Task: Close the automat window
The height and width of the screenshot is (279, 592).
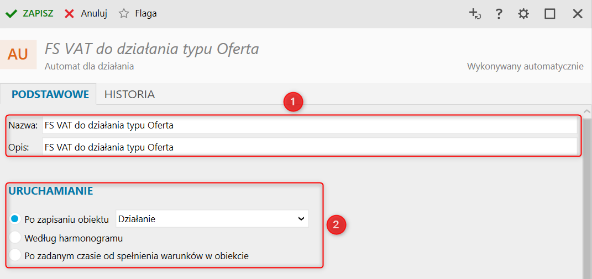Action: pos(578,14)
